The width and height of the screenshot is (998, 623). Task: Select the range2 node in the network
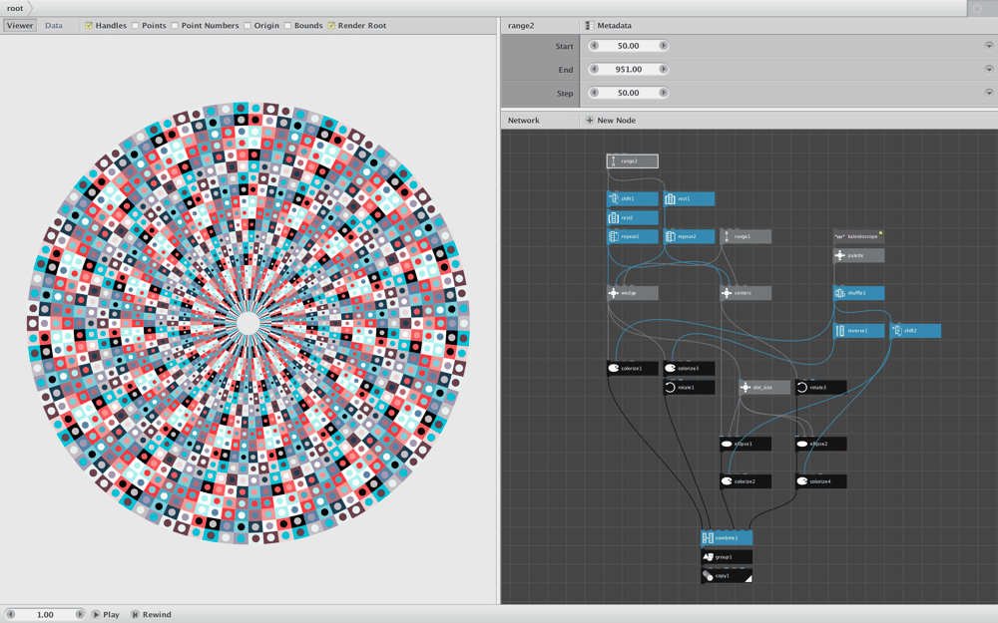(x=632, y=161)
